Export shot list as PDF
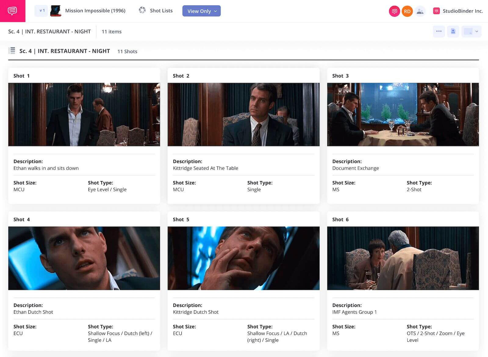This screenshot has height=357, width=488. 453,31
